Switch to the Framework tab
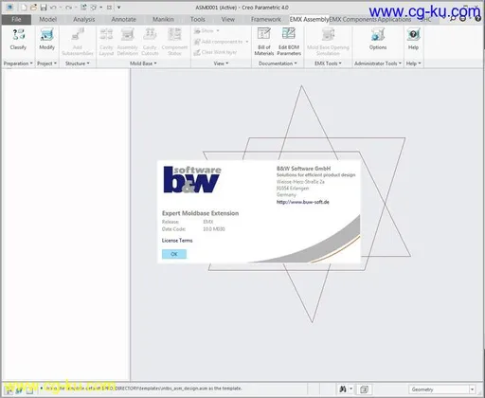The image size is (485, 398). point(266,19)
